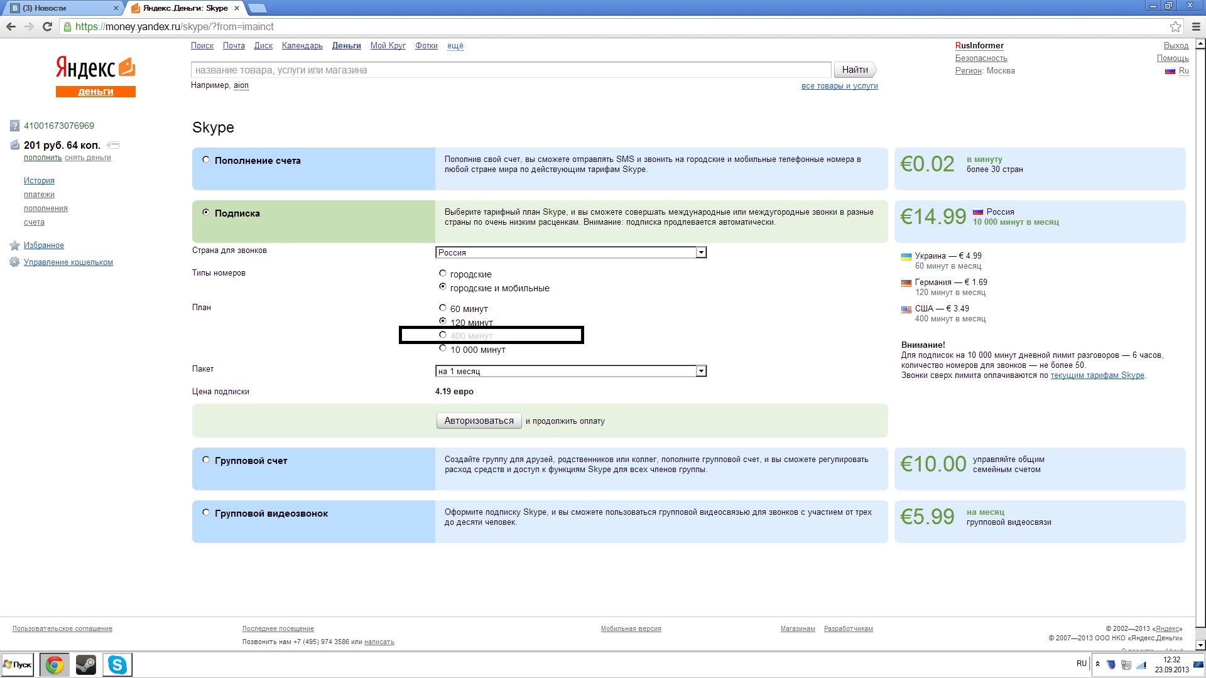
Task: Open the Пуск start button
Action: coord(18,665)
